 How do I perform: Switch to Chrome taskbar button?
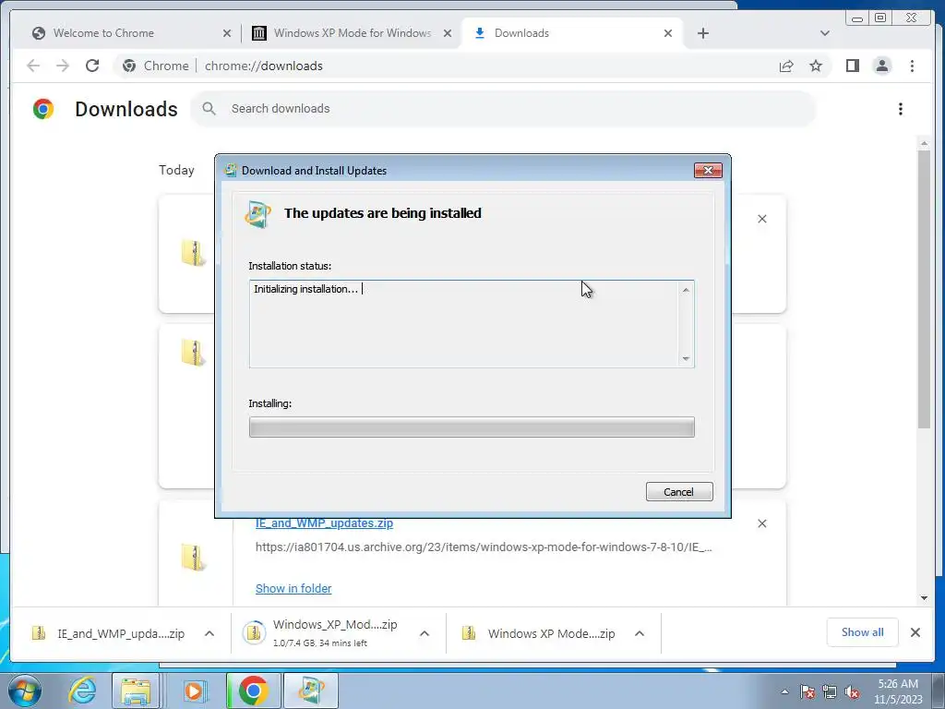point(254,691)
